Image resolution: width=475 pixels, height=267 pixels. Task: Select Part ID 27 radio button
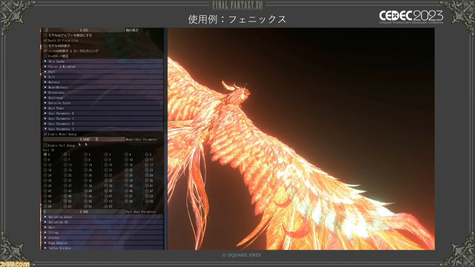pos(106,175)
